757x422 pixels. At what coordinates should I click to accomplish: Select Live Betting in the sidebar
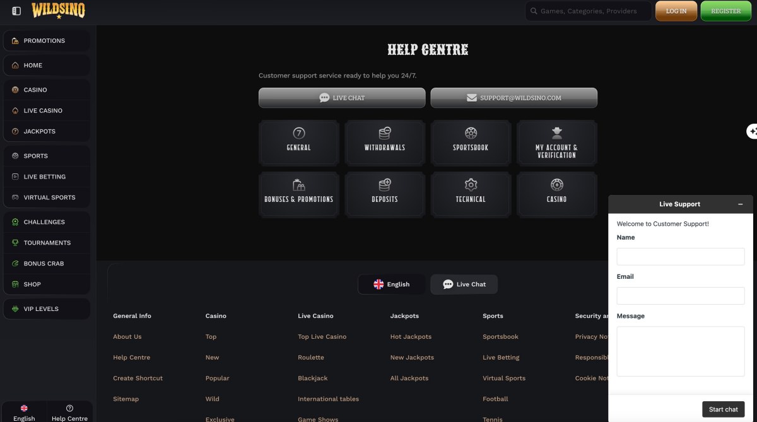tap(47, 177)
